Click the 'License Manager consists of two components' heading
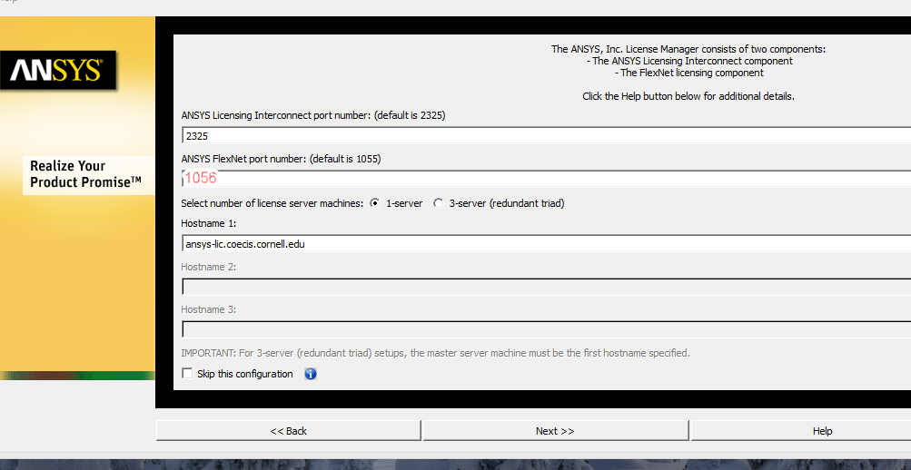The height and width of the screenshot is (470, 911). [x=688, y=49]
